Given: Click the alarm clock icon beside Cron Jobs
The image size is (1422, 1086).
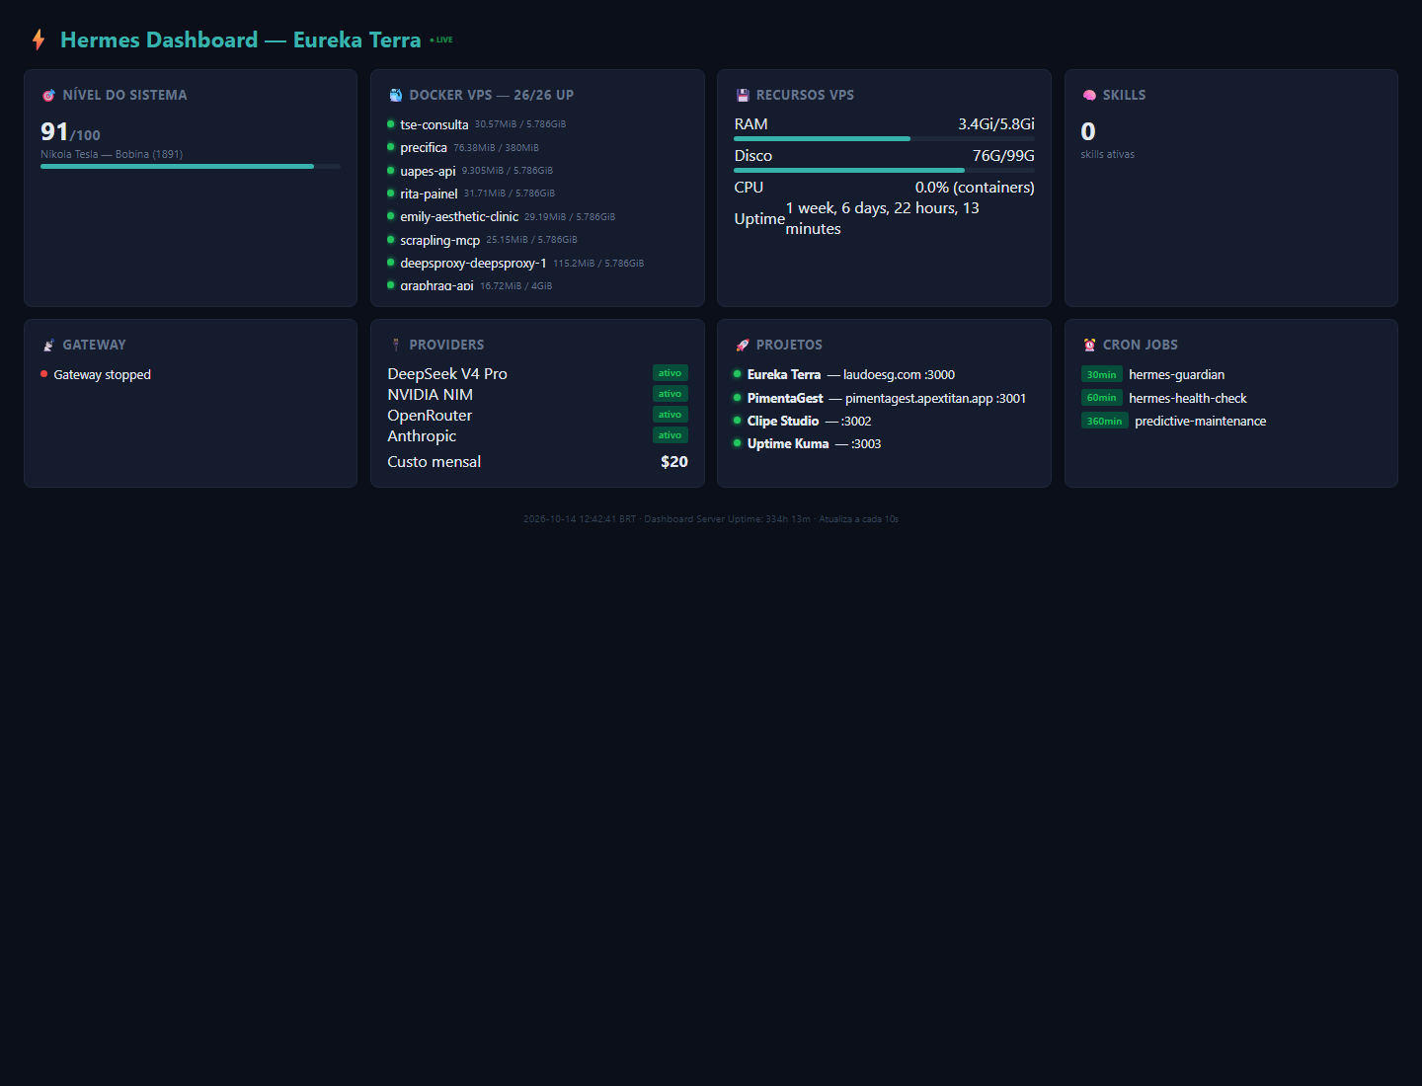Looking at the screenshot, I should tap(1089, 346).
